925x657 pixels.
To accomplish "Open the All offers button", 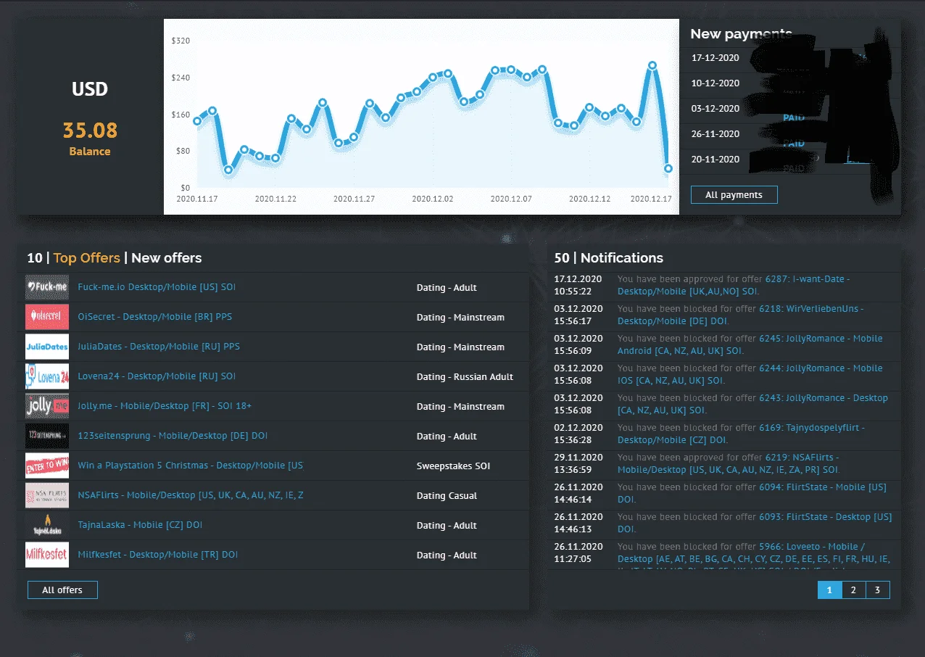I will (x=62, y=590).
